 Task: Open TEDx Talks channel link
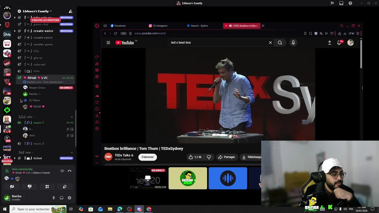122,155
